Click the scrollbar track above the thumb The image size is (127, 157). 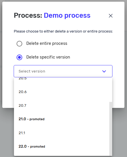(x=111, y=90)
